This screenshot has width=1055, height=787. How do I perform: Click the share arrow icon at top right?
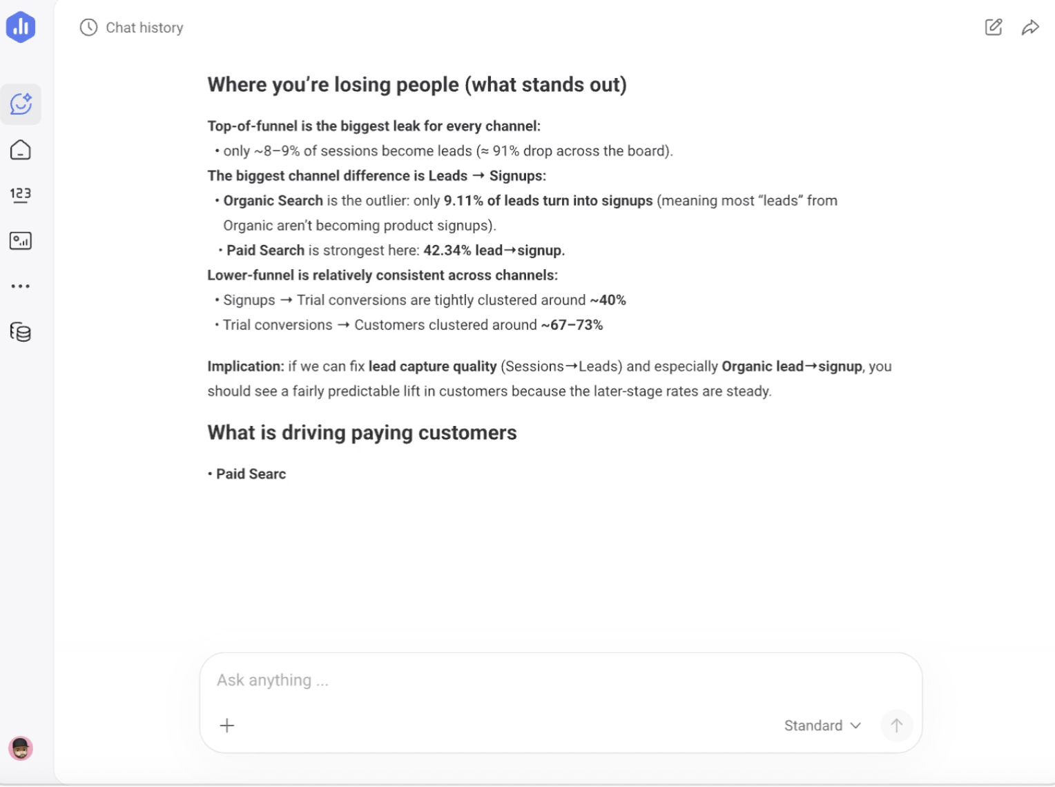point(1030,28)
